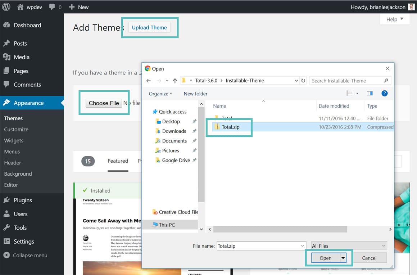Click the Plugins icon in the sidebar
Viewport: 417px width, 275px height.
[7, 200]
